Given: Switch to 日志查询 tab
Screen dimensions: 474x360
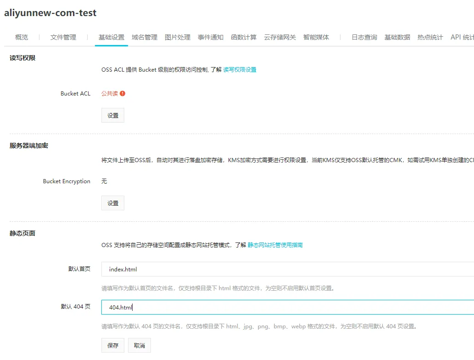Looking at the screenshot, I should point(364,37).
